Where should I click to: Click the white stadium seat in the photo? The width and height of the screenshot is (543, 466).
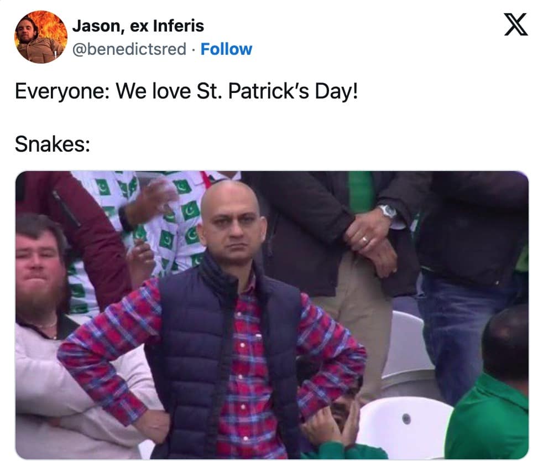tap(405, 427)
